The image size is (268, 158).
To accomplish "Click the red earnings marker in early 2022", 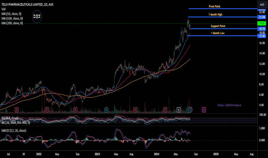I will coord(47,110).
